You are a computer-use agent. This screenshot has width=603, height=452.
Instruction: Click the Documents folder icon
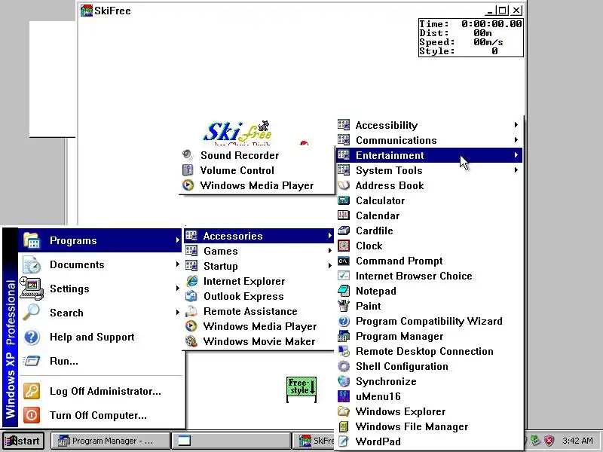[x=32, y=264]
